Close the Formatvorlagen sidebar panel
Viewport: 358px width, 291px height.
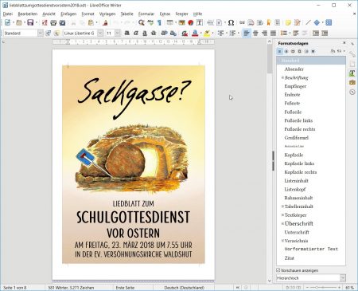pos(344,43)
